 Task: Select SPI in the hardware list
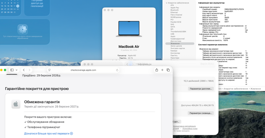tap(172, 29)
